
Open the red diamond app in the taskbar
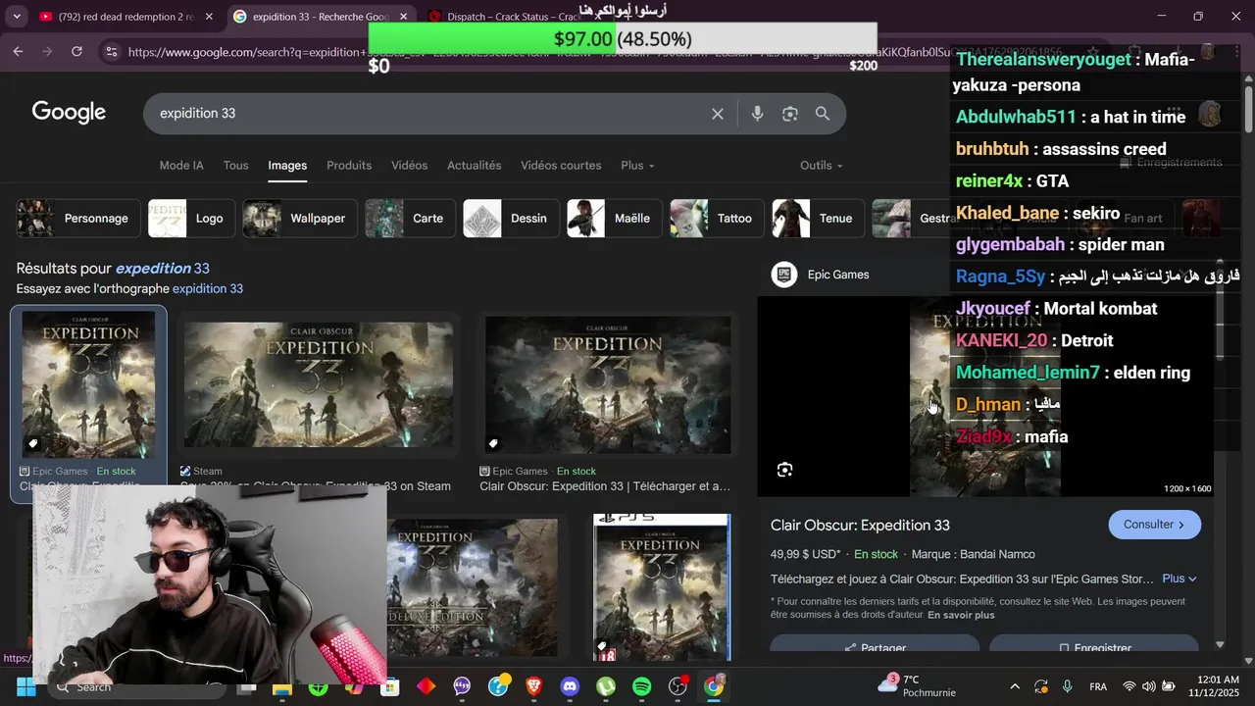pyautogui.click(x=427, y=686)
